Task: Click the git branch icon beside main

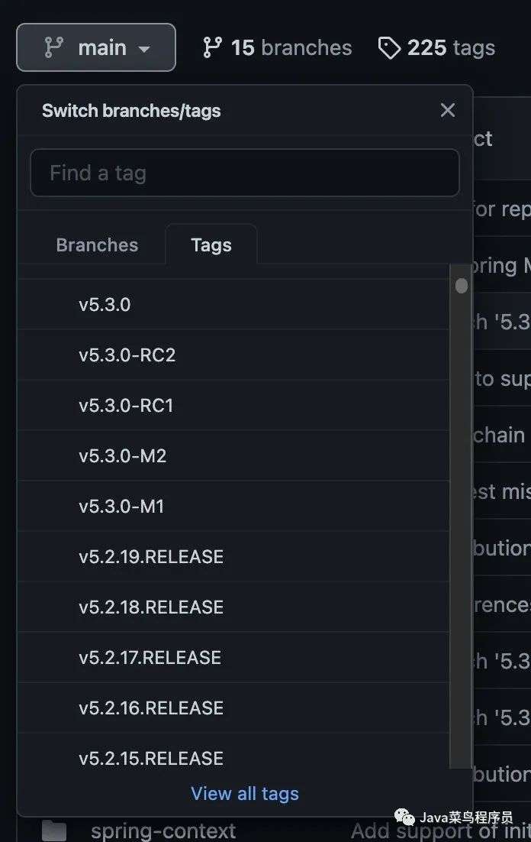Action: coord(53,48)
